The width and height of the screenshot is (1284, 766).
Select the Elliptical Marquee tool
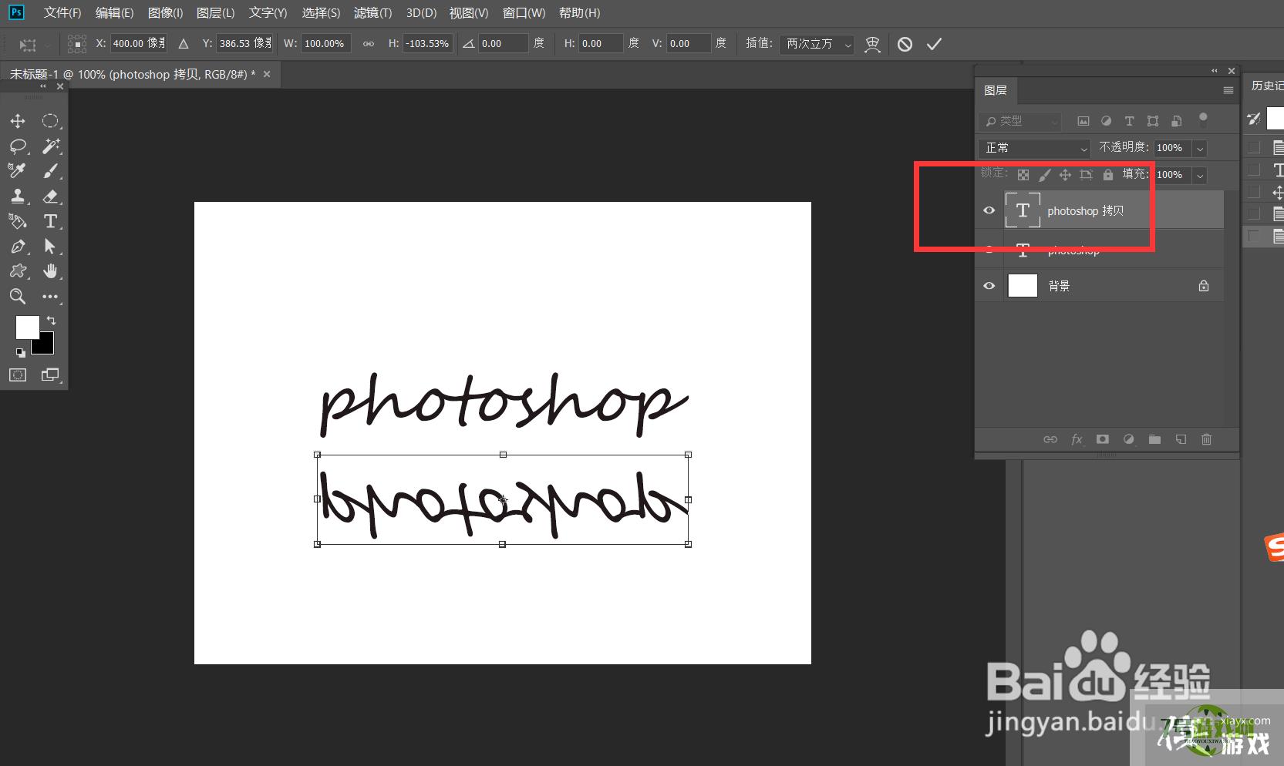point(50,121)
